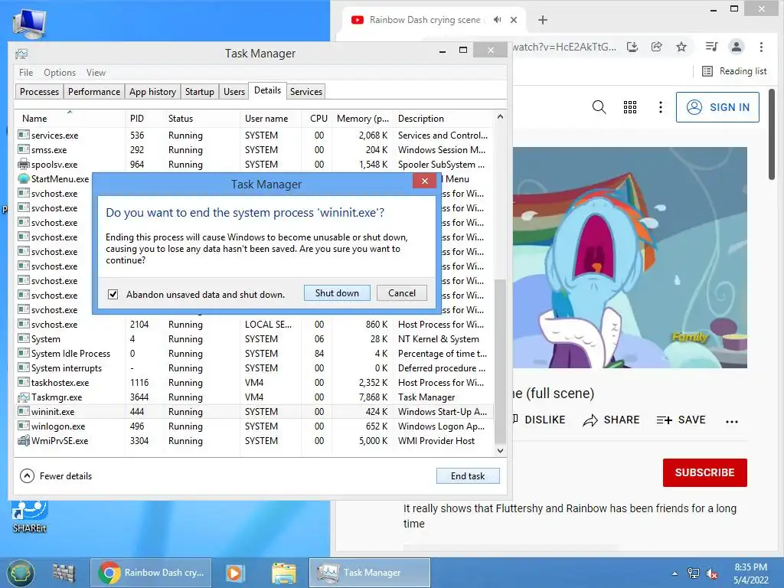Open Chrome three-dot menu
This screenshot has height=588, width=784.
point(761,47)
